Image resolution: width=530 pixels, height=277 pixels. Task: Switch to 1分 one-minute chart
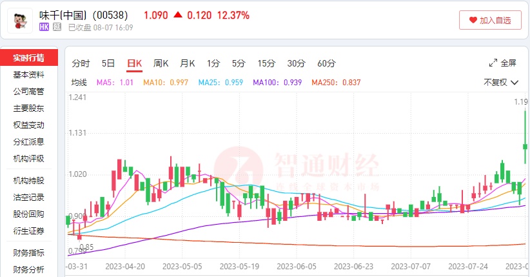coord(213,63)
